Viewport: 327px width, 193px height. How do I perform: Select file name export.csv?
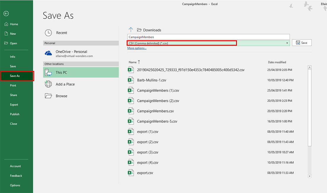click(x=145, y=173)
